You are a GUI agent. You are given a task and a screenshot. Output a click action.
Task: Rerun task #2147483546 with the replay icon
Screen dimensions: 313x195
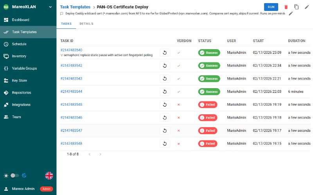point(165,118)
